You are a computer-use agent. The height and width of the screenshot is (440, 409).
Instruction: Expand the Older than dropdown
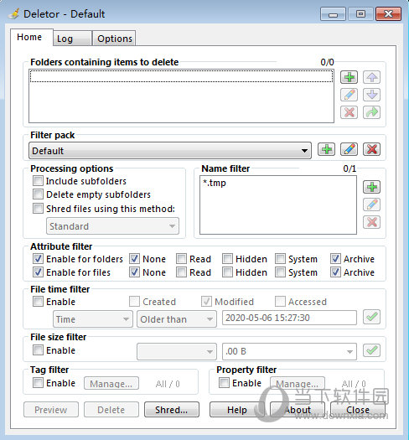[177, 319]
